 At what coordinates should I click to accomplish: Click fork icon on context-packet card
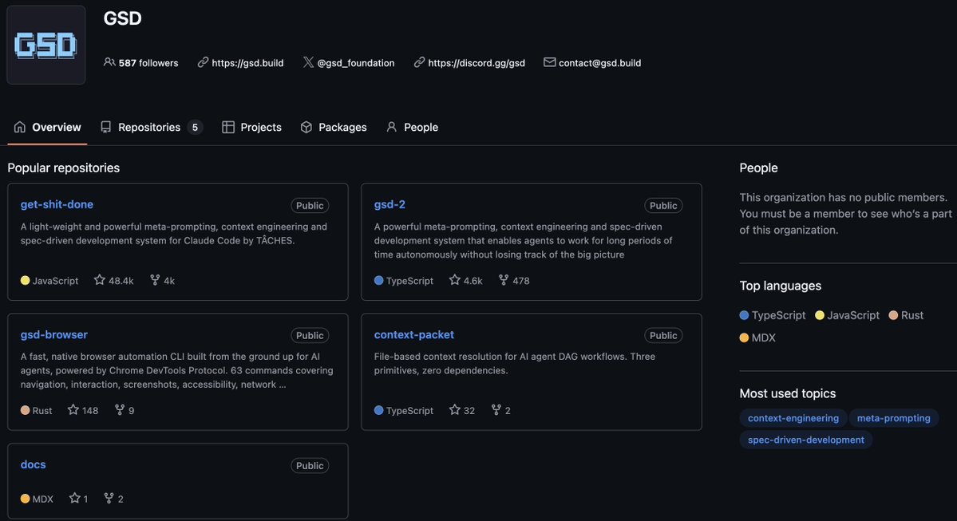click(x=496, y=409)
